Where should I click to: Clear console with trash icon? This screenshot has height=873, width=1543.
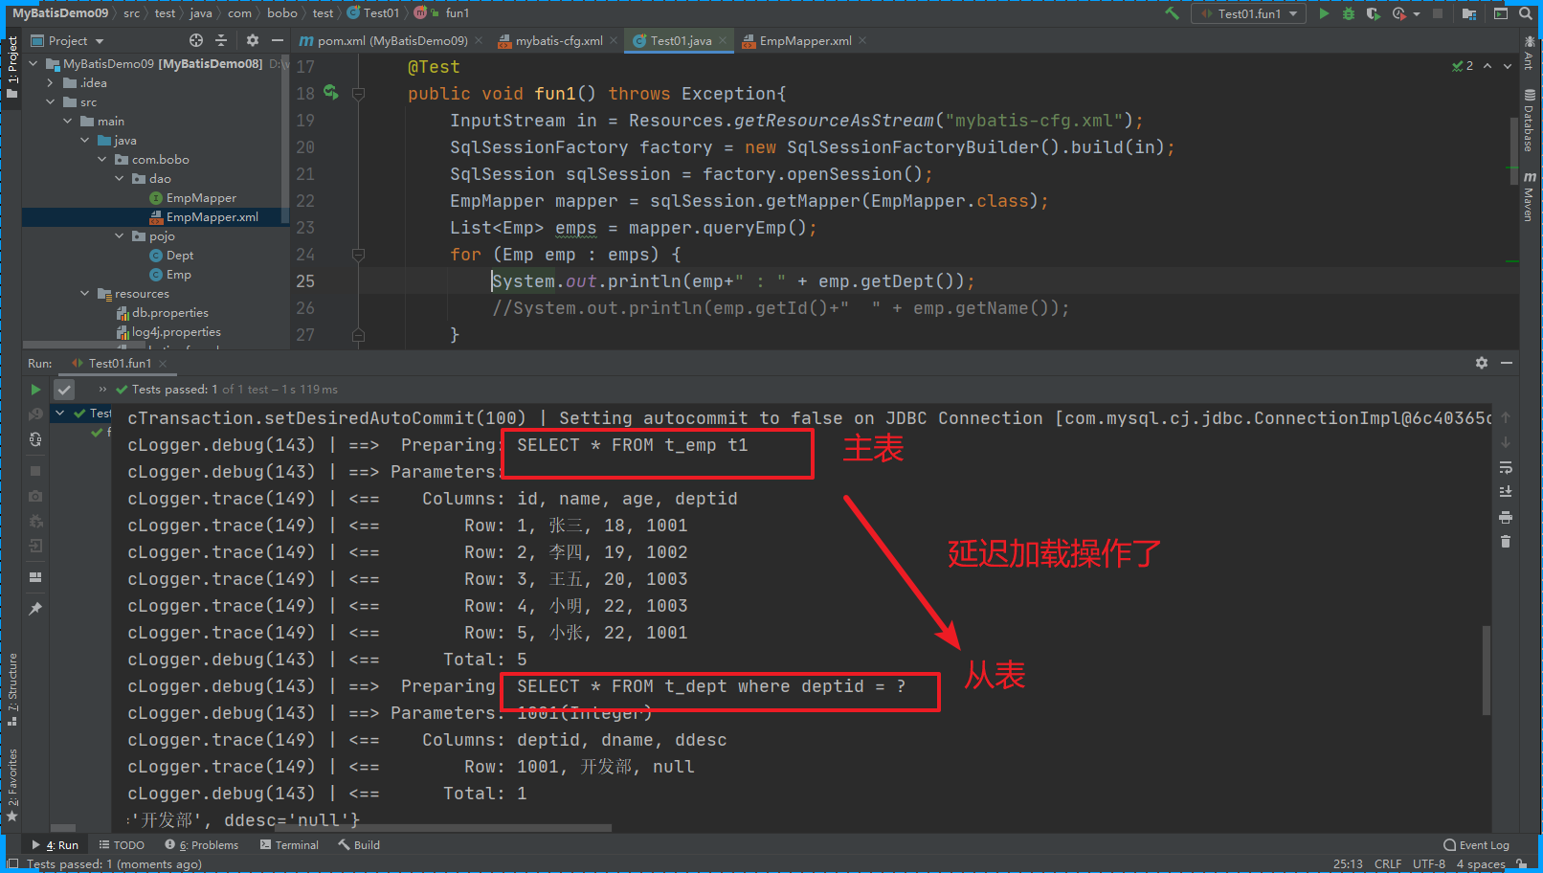point(1506,542)
